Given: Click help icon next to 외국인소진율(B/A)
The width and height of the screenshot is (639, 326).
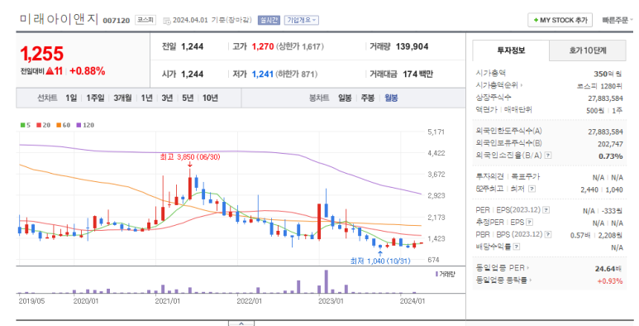Looking at the screenshot, I should 548,155.
